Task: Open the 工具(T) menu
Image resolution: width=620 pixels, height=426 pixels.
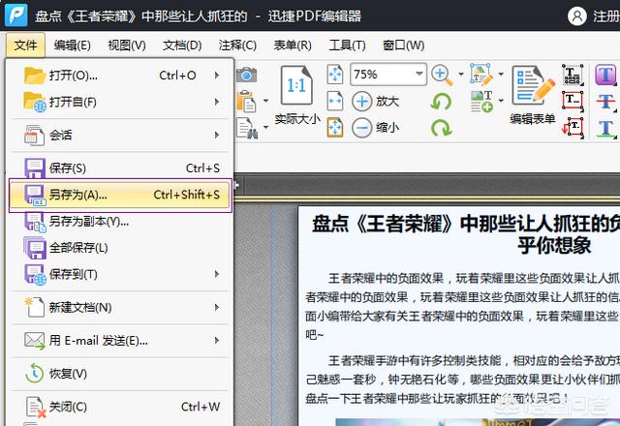Action: pos(347,46)
